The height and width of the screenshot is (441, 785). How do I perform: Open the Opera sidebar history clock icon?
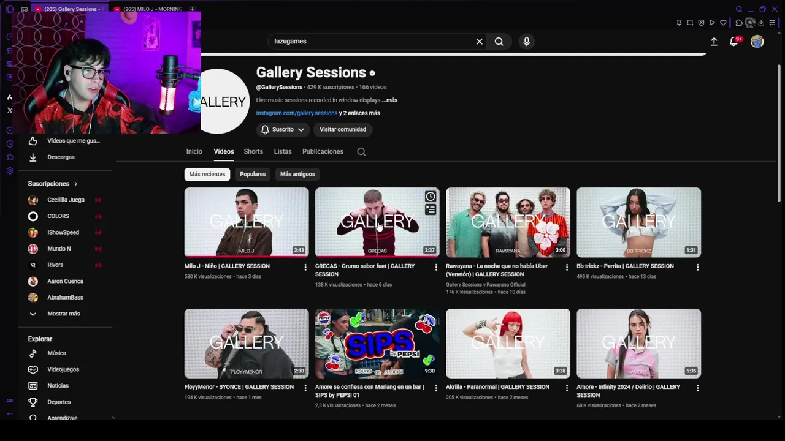coord(10,144)
